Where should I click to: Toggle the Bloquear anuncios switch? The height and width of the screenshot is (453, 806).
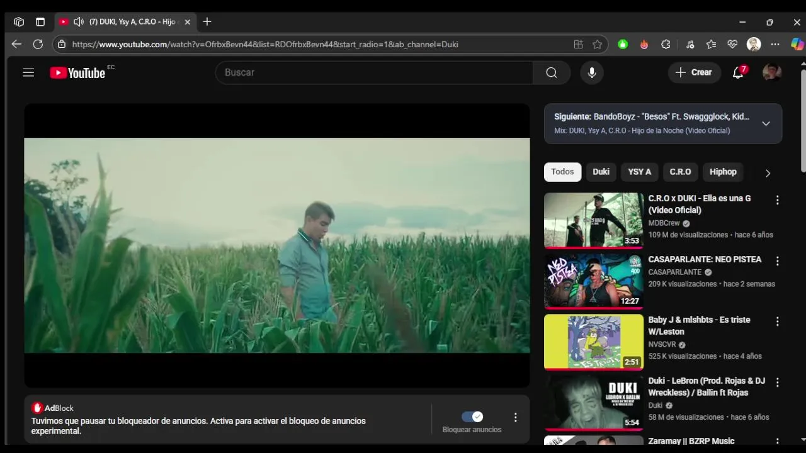[x=472, y=417]
